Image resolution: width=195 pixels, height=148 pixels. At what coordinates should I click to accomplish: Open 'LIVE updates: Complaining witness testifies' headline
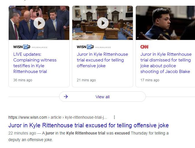35,63
